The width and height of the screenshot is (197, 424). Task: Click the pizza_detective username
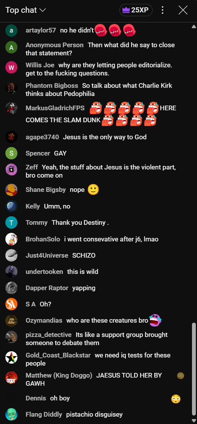(49, 335)
